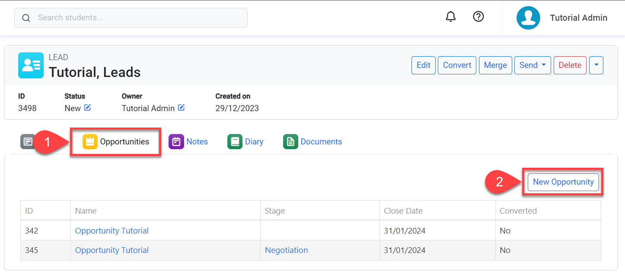Click the Negotiation stage link

click(287, 250)
